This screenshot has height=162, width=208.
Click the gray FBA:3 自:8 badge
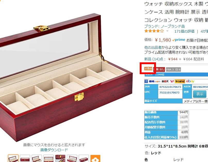tap(173, 70)
